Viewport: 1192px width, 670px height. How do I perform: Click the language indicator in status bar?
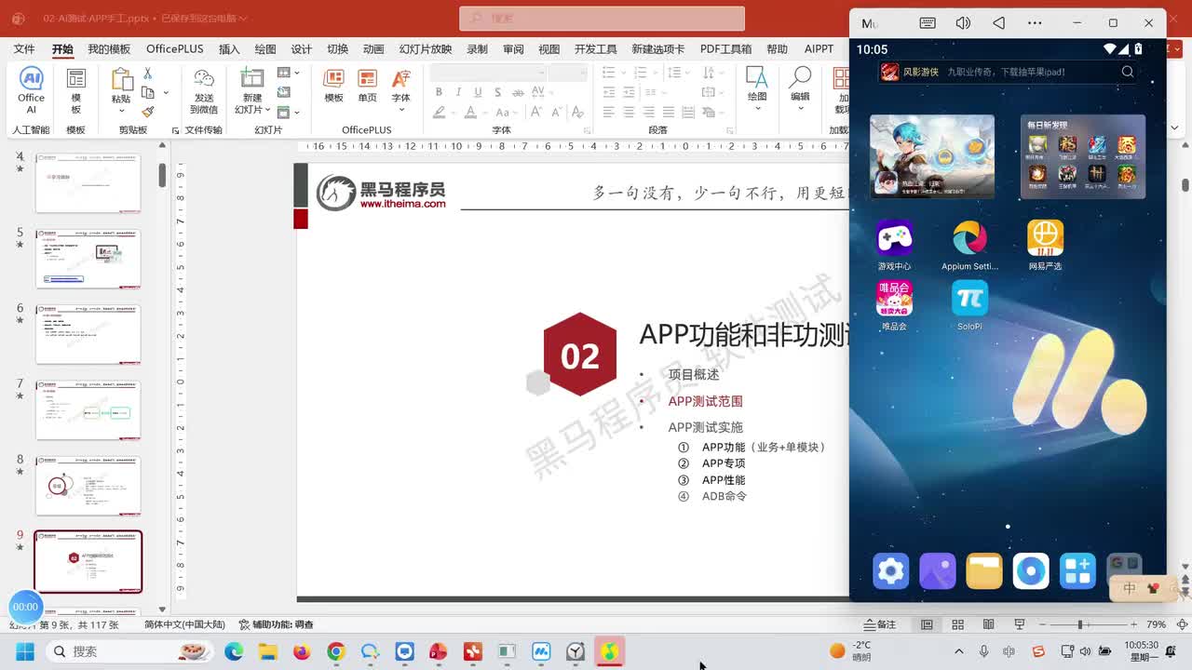[184, 624]
